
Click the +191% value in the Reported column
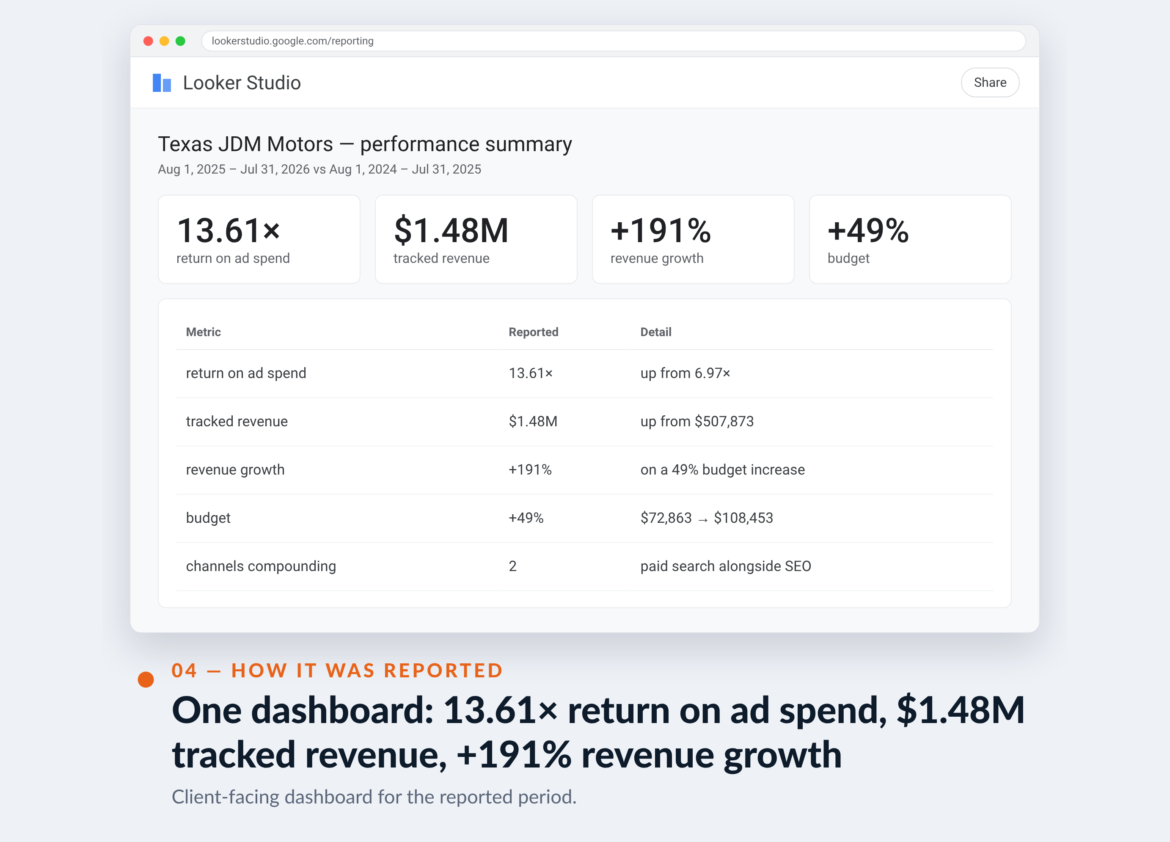(x=530, y=470)
